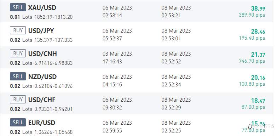
Task: Click the SELL badge for EUR/USD
Action: (18, 123)
